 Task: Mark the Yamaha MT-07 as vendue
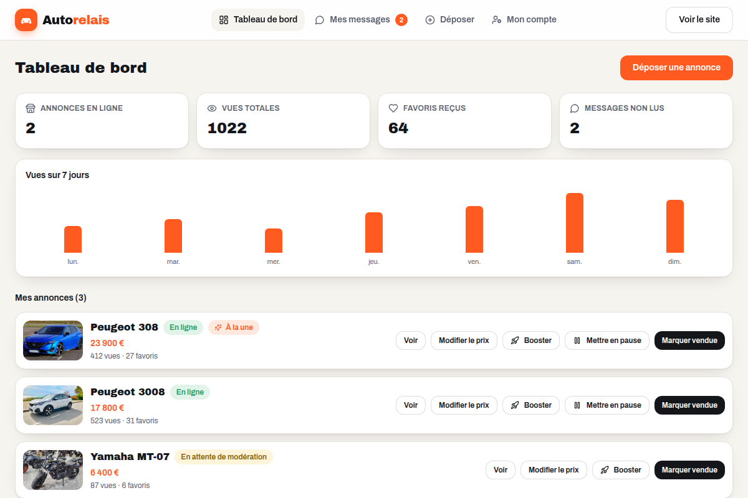coord(689,470)
